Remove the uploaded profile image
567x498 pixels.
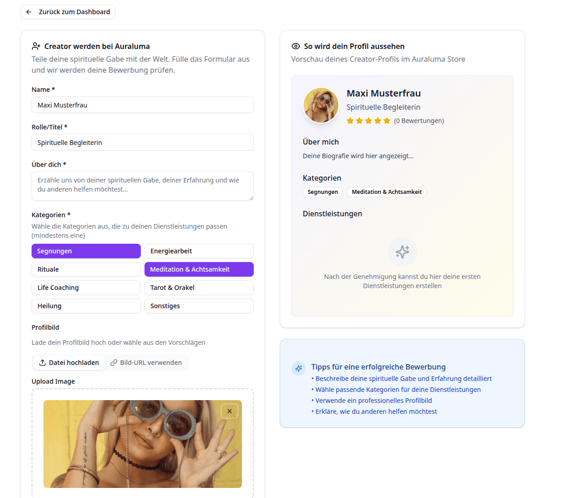click(230, 411)
